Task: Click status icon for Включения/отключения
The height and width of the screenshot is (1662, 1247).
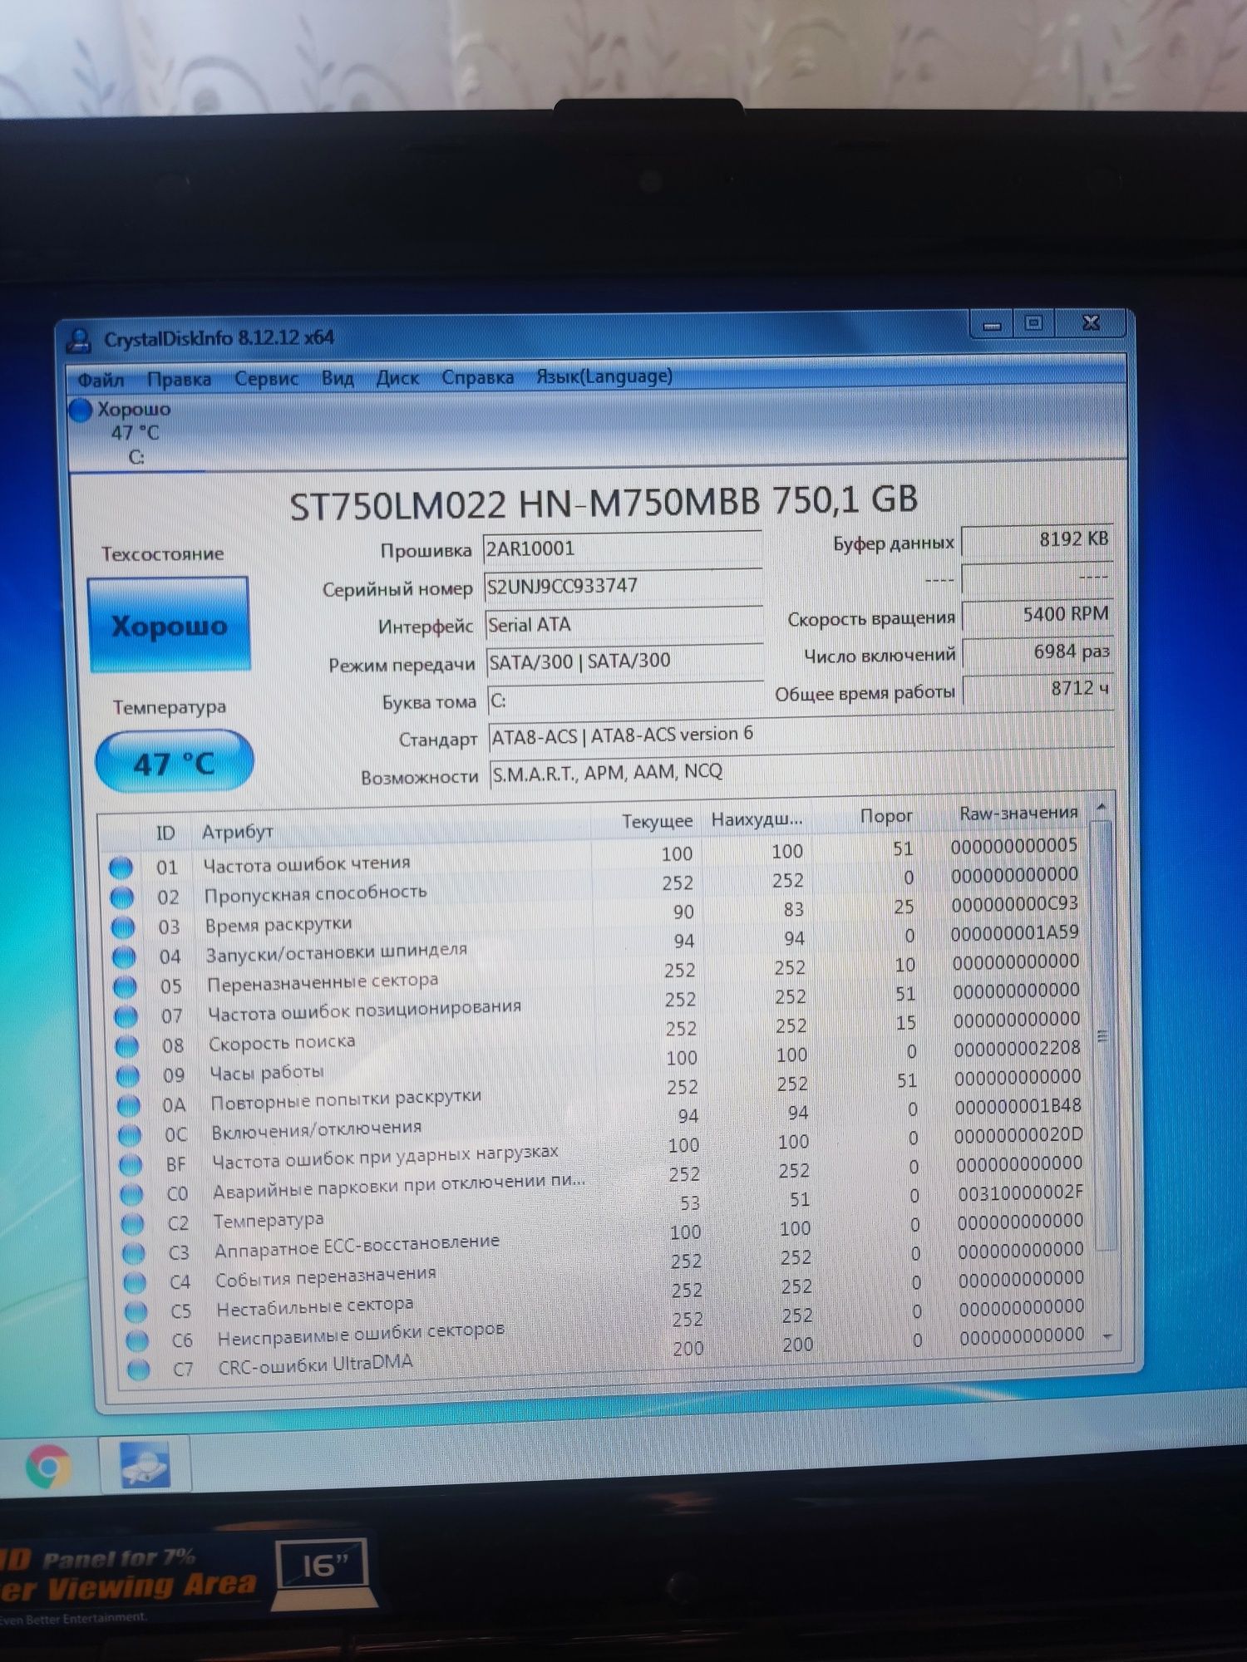Action: (x=129, y=1135)
